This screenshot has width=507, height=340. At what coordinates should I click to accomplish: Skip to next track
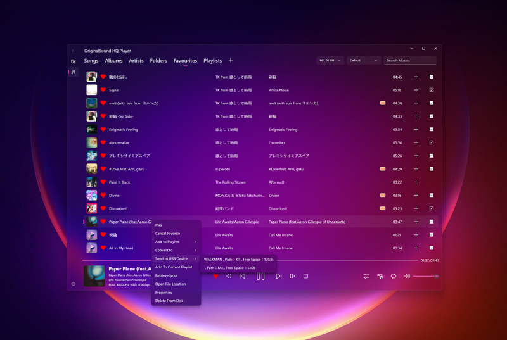[x=278, y=276]
